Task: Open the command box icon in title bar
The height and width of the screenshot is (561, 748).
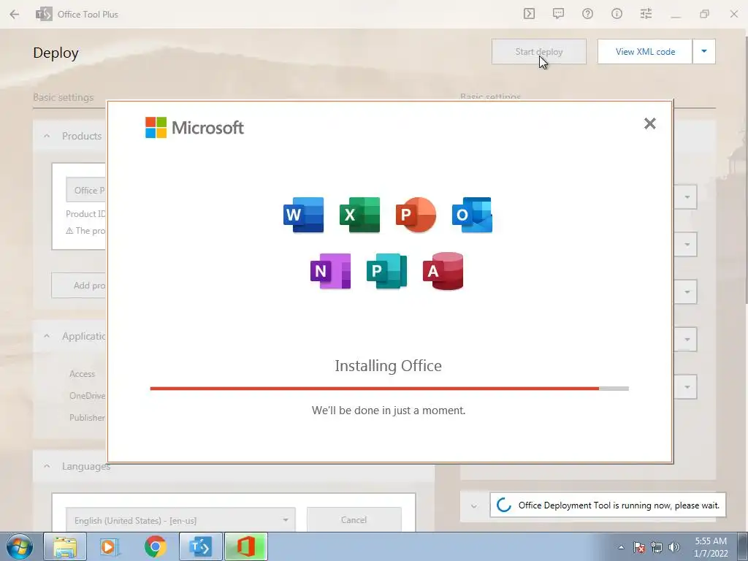Action: point(529,14)
